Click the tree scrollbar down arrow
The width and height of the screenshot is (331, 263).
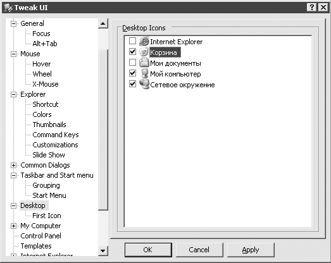tap(103, 251)
